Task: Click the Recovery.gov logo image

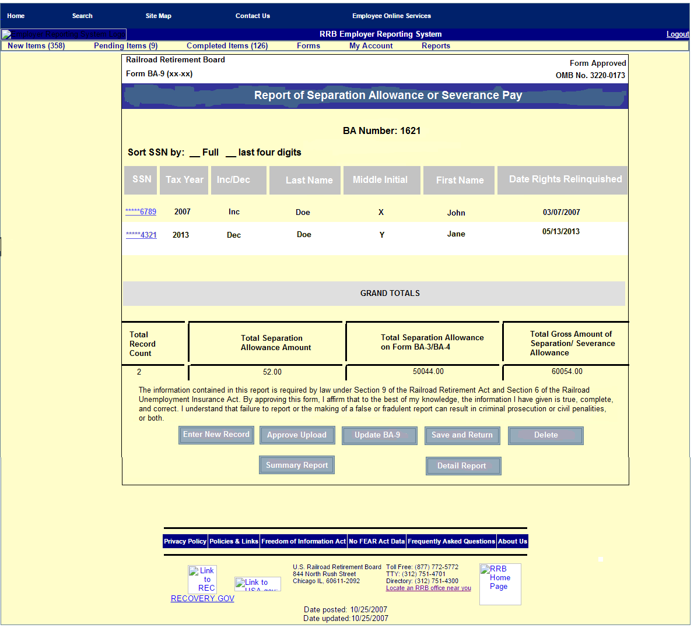Action: (x=202, y=579)
